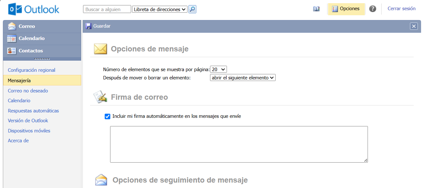Click the Guardar save label
Screen dimensions: 422x188
coord(102,26)
